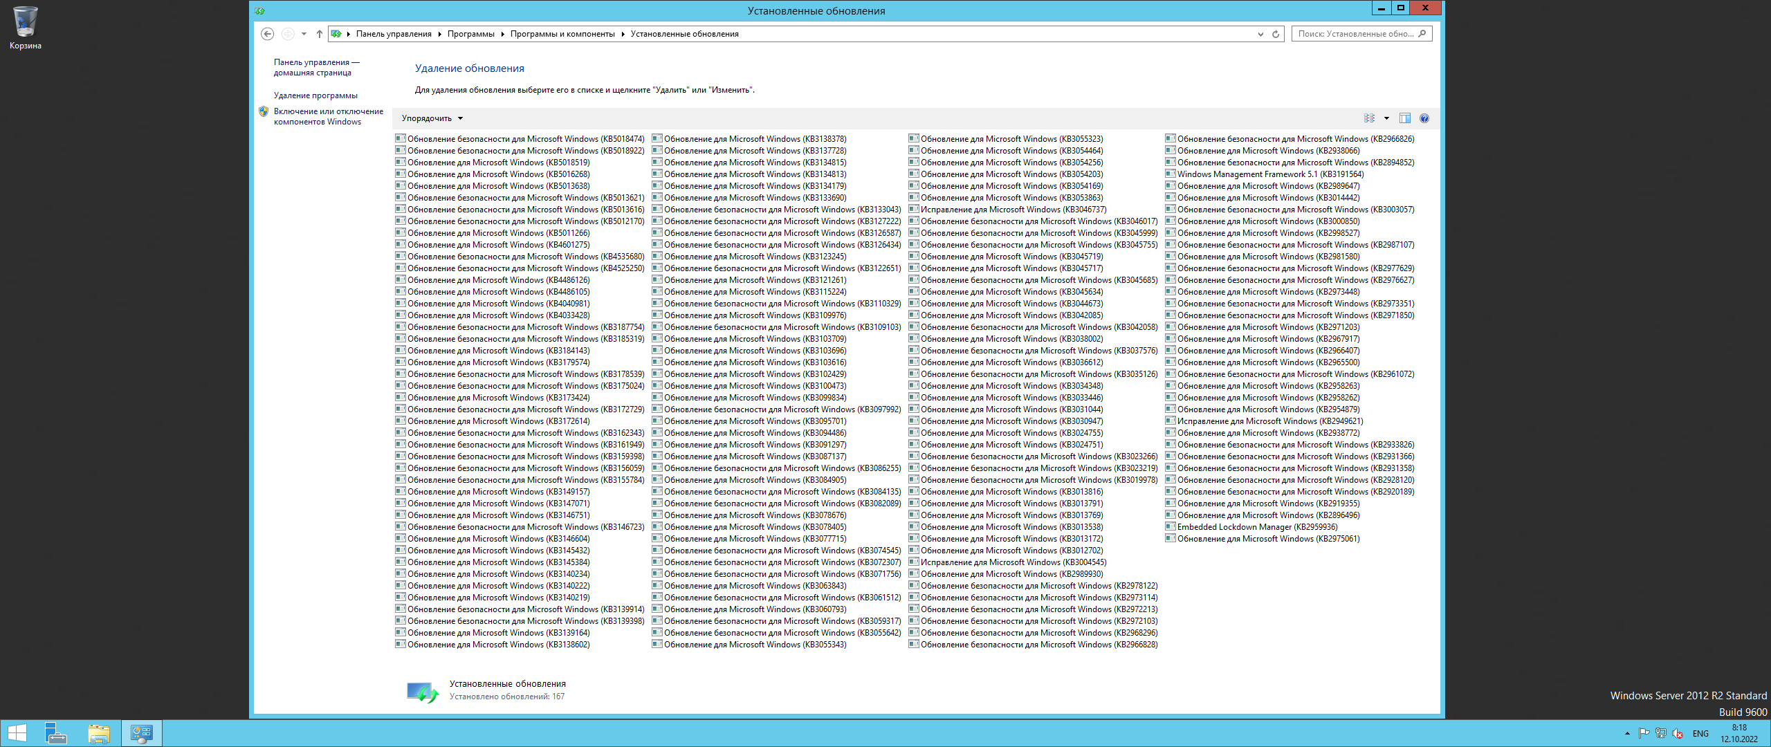1771x747 pixels.
Task: Open Action Center flag tray icon
Action: tap(1644, 733)
